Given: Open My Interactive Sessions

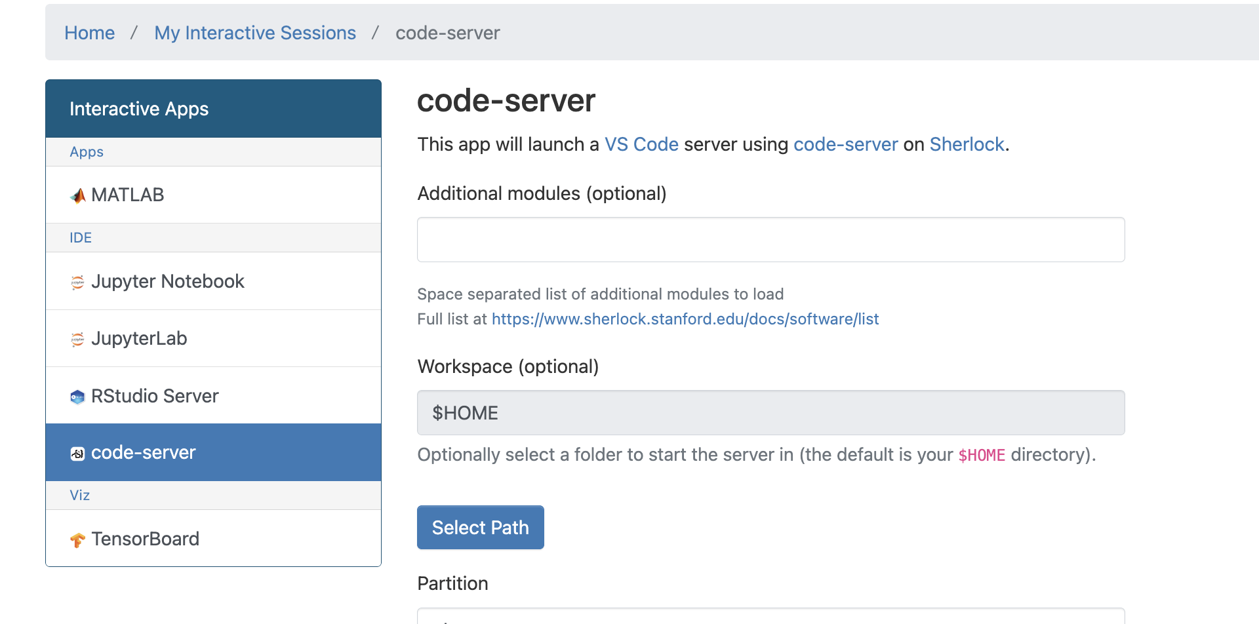Looking at the screenshot, I should tap(255, 33).
